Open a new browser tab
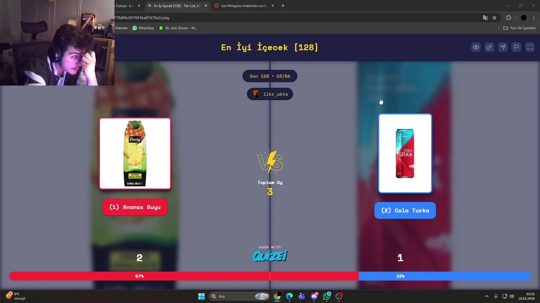This screenshot has width=540, height=303. (x=283, y=6)
